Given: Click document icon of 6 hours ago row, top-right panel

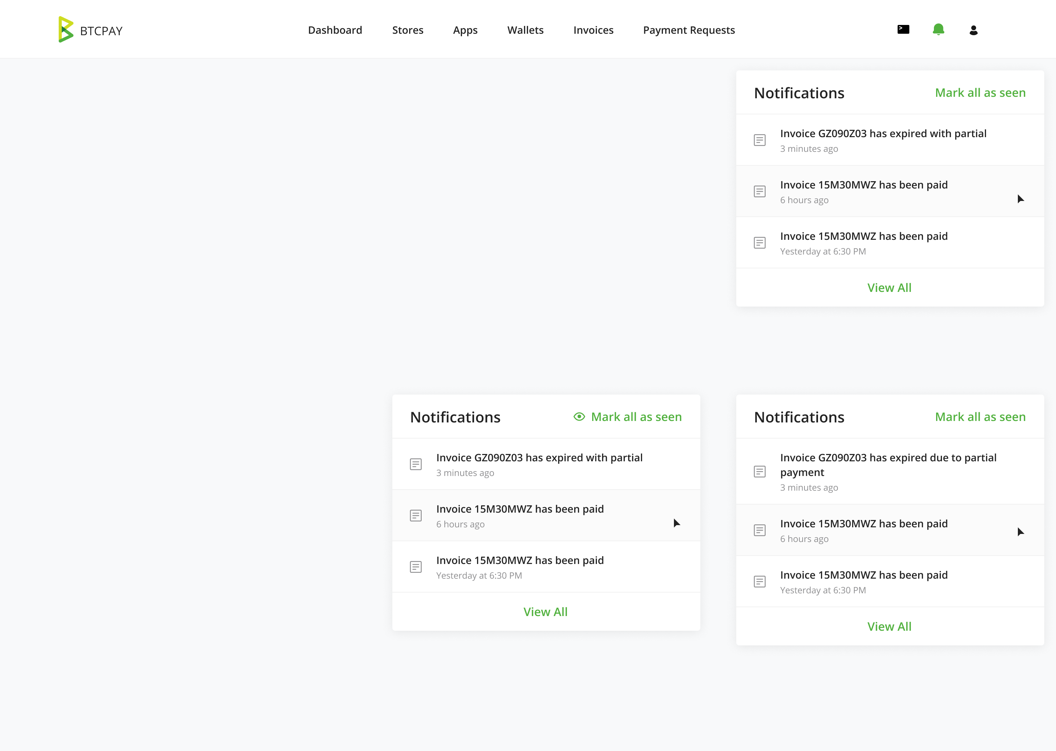Looking at the screenshot, I should coord(760,191).
